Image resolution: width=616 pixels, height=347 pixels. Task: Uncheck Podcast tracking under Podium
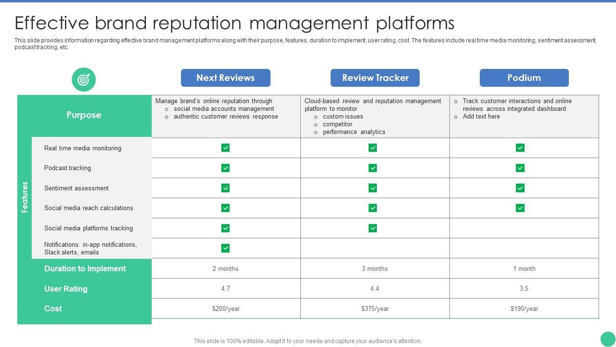pos(520,168)
